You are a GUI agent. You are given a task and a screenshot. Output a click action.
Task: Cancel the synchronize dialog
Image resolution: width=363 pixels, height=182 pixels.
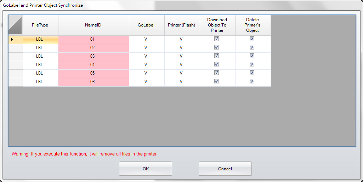[x=225, y=169]
